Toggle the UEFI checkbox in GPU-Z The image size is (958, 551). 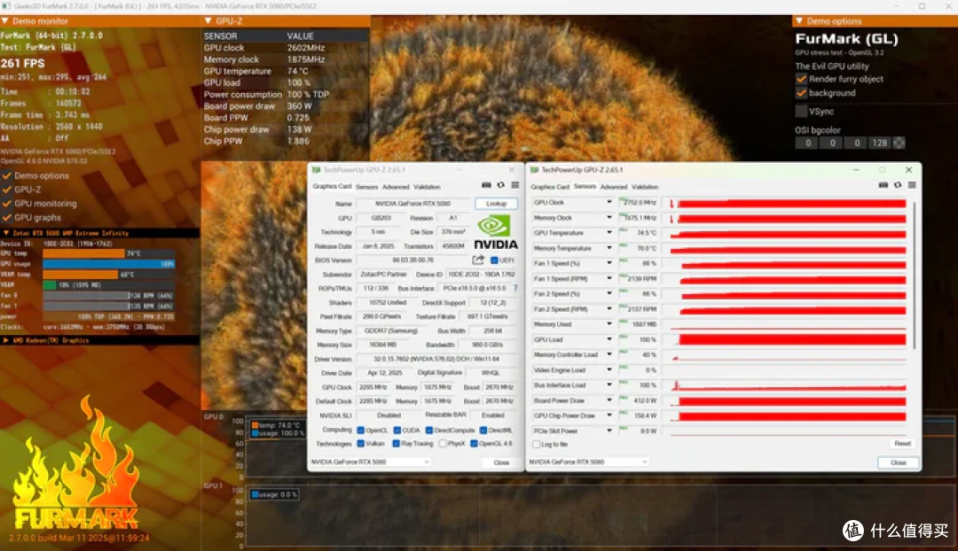point(494,260)
